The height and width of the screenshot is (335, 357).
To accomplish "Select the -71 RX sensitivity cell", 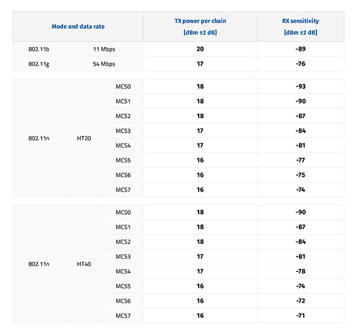I will (300, 315).
